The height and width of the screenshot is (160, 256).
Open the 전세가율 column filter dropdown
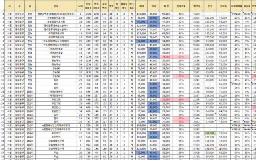coord(188,11)
